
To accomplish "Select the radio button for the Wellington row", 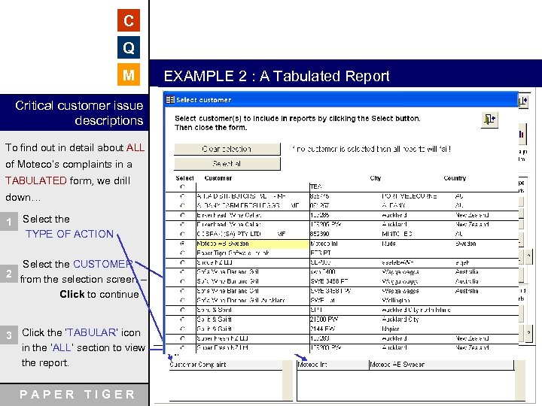I will 182,300.
